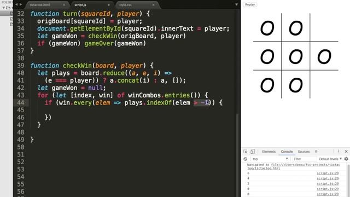Image resolution: width=350 pixels, height=197 pixels.
Task: Click the empty top-right board cell
Action: point(324,28)
